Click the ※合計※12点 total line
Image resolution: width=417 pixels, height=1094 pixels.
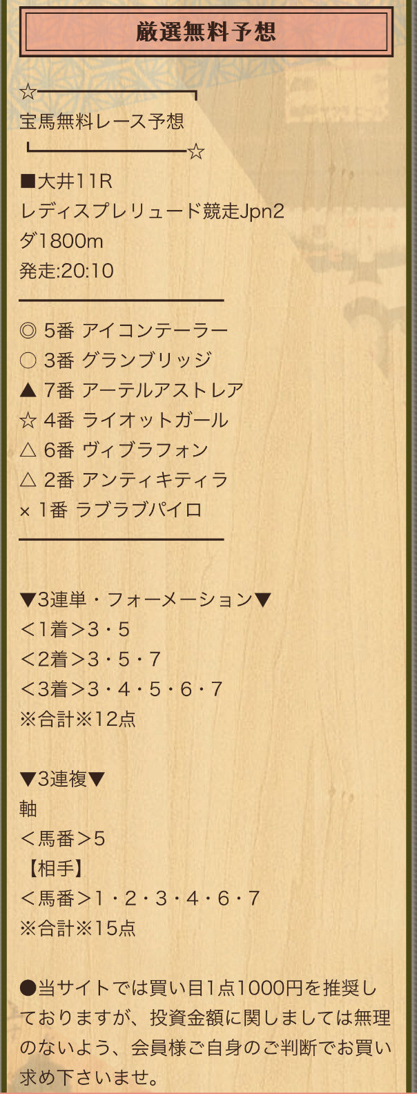point(78,719)
